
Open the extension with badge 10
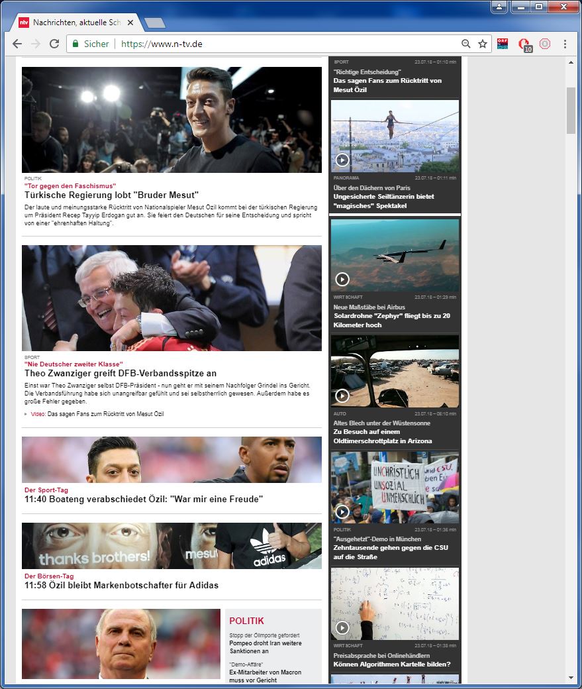(x=524, y=44)
